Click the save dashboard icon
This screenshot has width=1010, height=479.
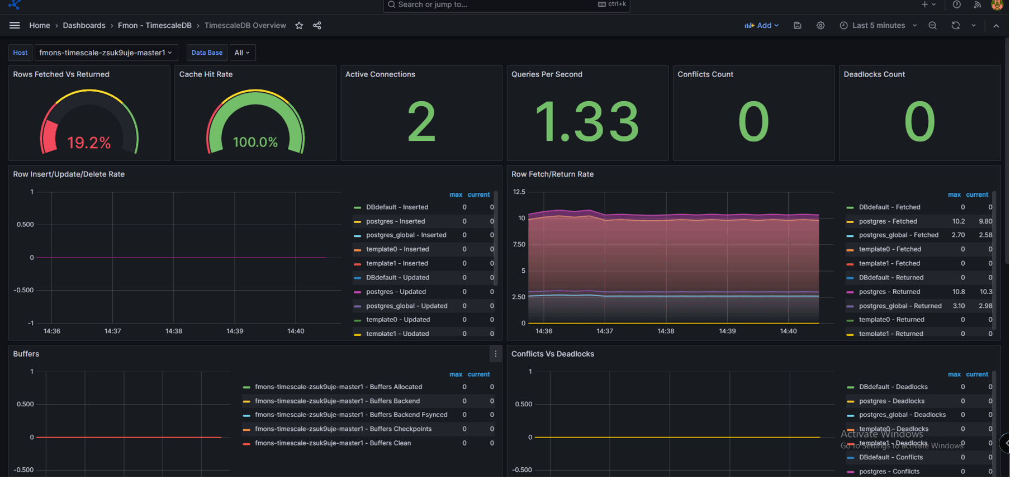pos(798,26)
